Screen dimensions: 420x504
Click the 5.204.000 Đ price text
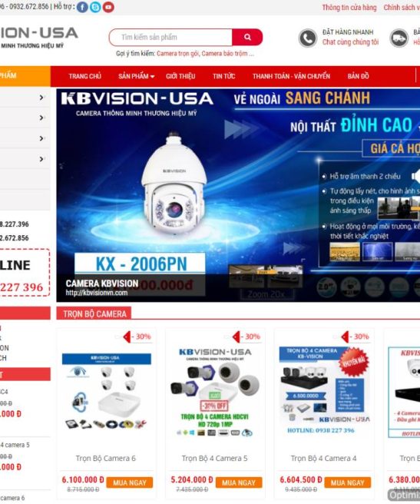click(192, 480)
